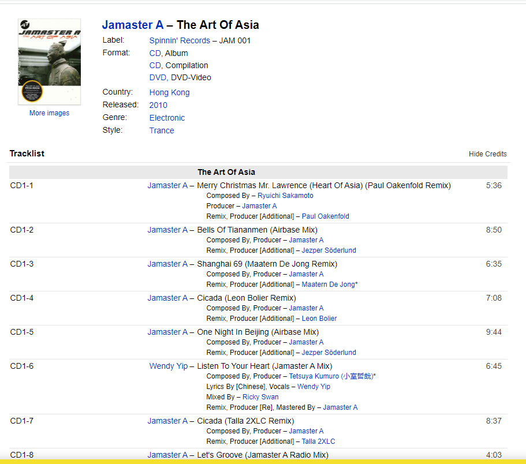Click the CD link beside Album
The width and height of the screenshot is (526, 464).
[x=155, y=53]
